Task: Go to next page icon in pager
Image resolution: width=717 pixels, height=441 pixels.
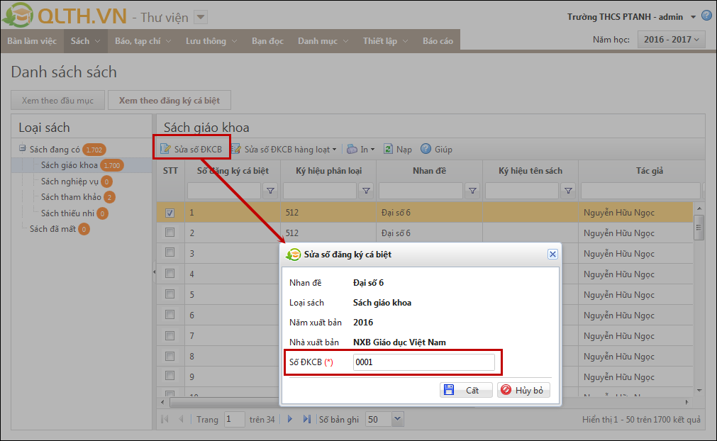Action: (x=290, y=419)
